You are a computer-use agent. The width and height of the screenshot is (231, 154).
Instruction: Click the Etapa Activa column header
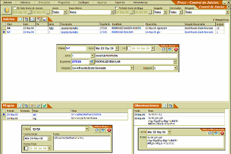pos(152,24)
